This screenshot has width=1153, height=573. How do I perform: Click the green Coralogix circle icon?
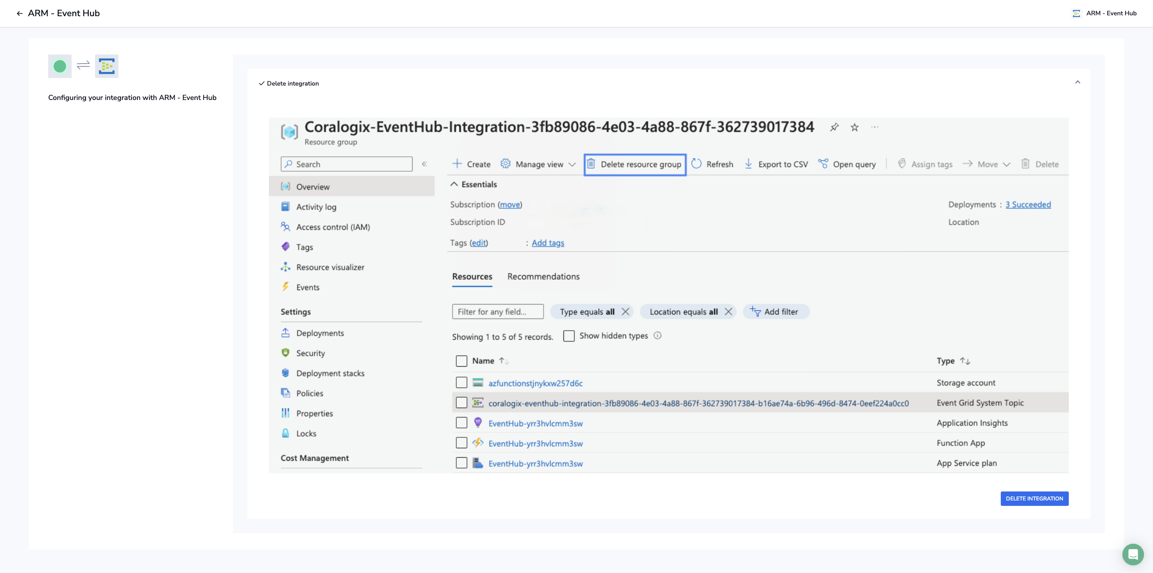click(x=60, y=66)
